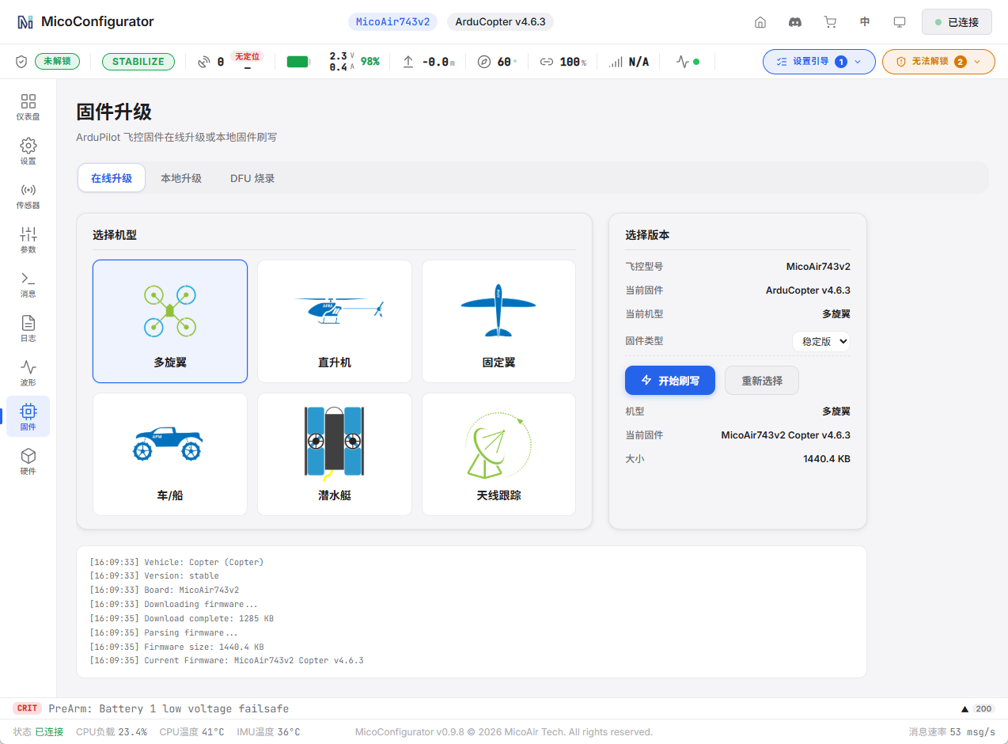Click the home icon in header
The width and height of the screenshot is (1008, 744).
tap(760, 22)
